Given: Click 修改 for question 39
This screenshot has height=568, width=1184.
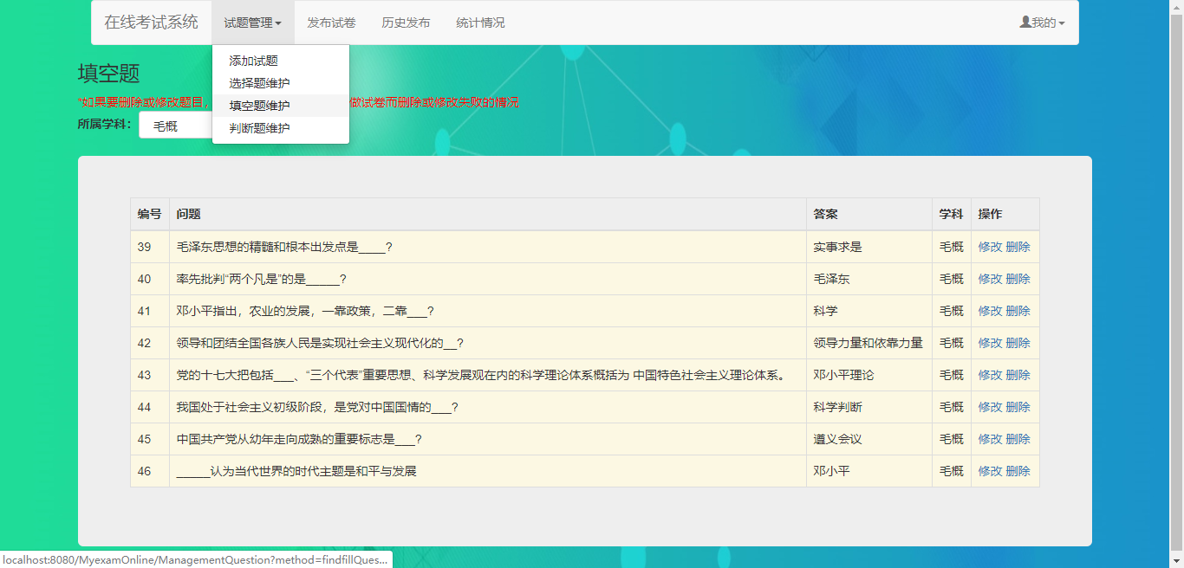Looking at the screenshot, I should 990,247.
